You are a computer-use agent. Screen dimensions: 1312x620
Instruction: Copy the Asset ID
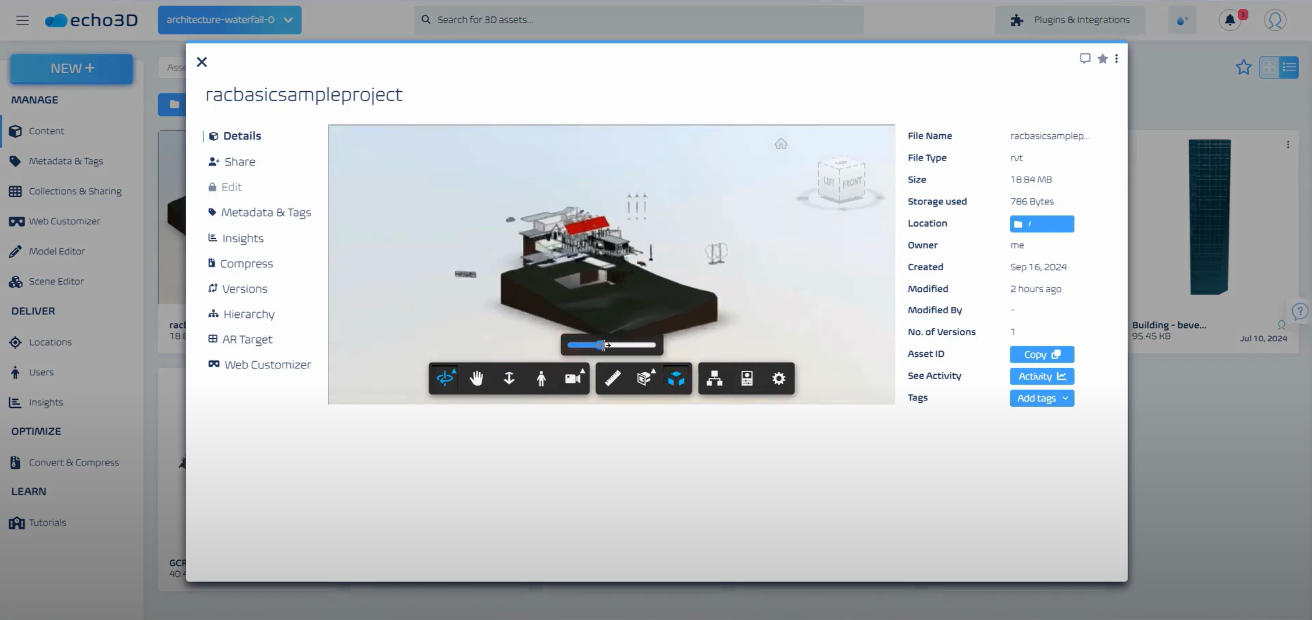coord(1042,354)
